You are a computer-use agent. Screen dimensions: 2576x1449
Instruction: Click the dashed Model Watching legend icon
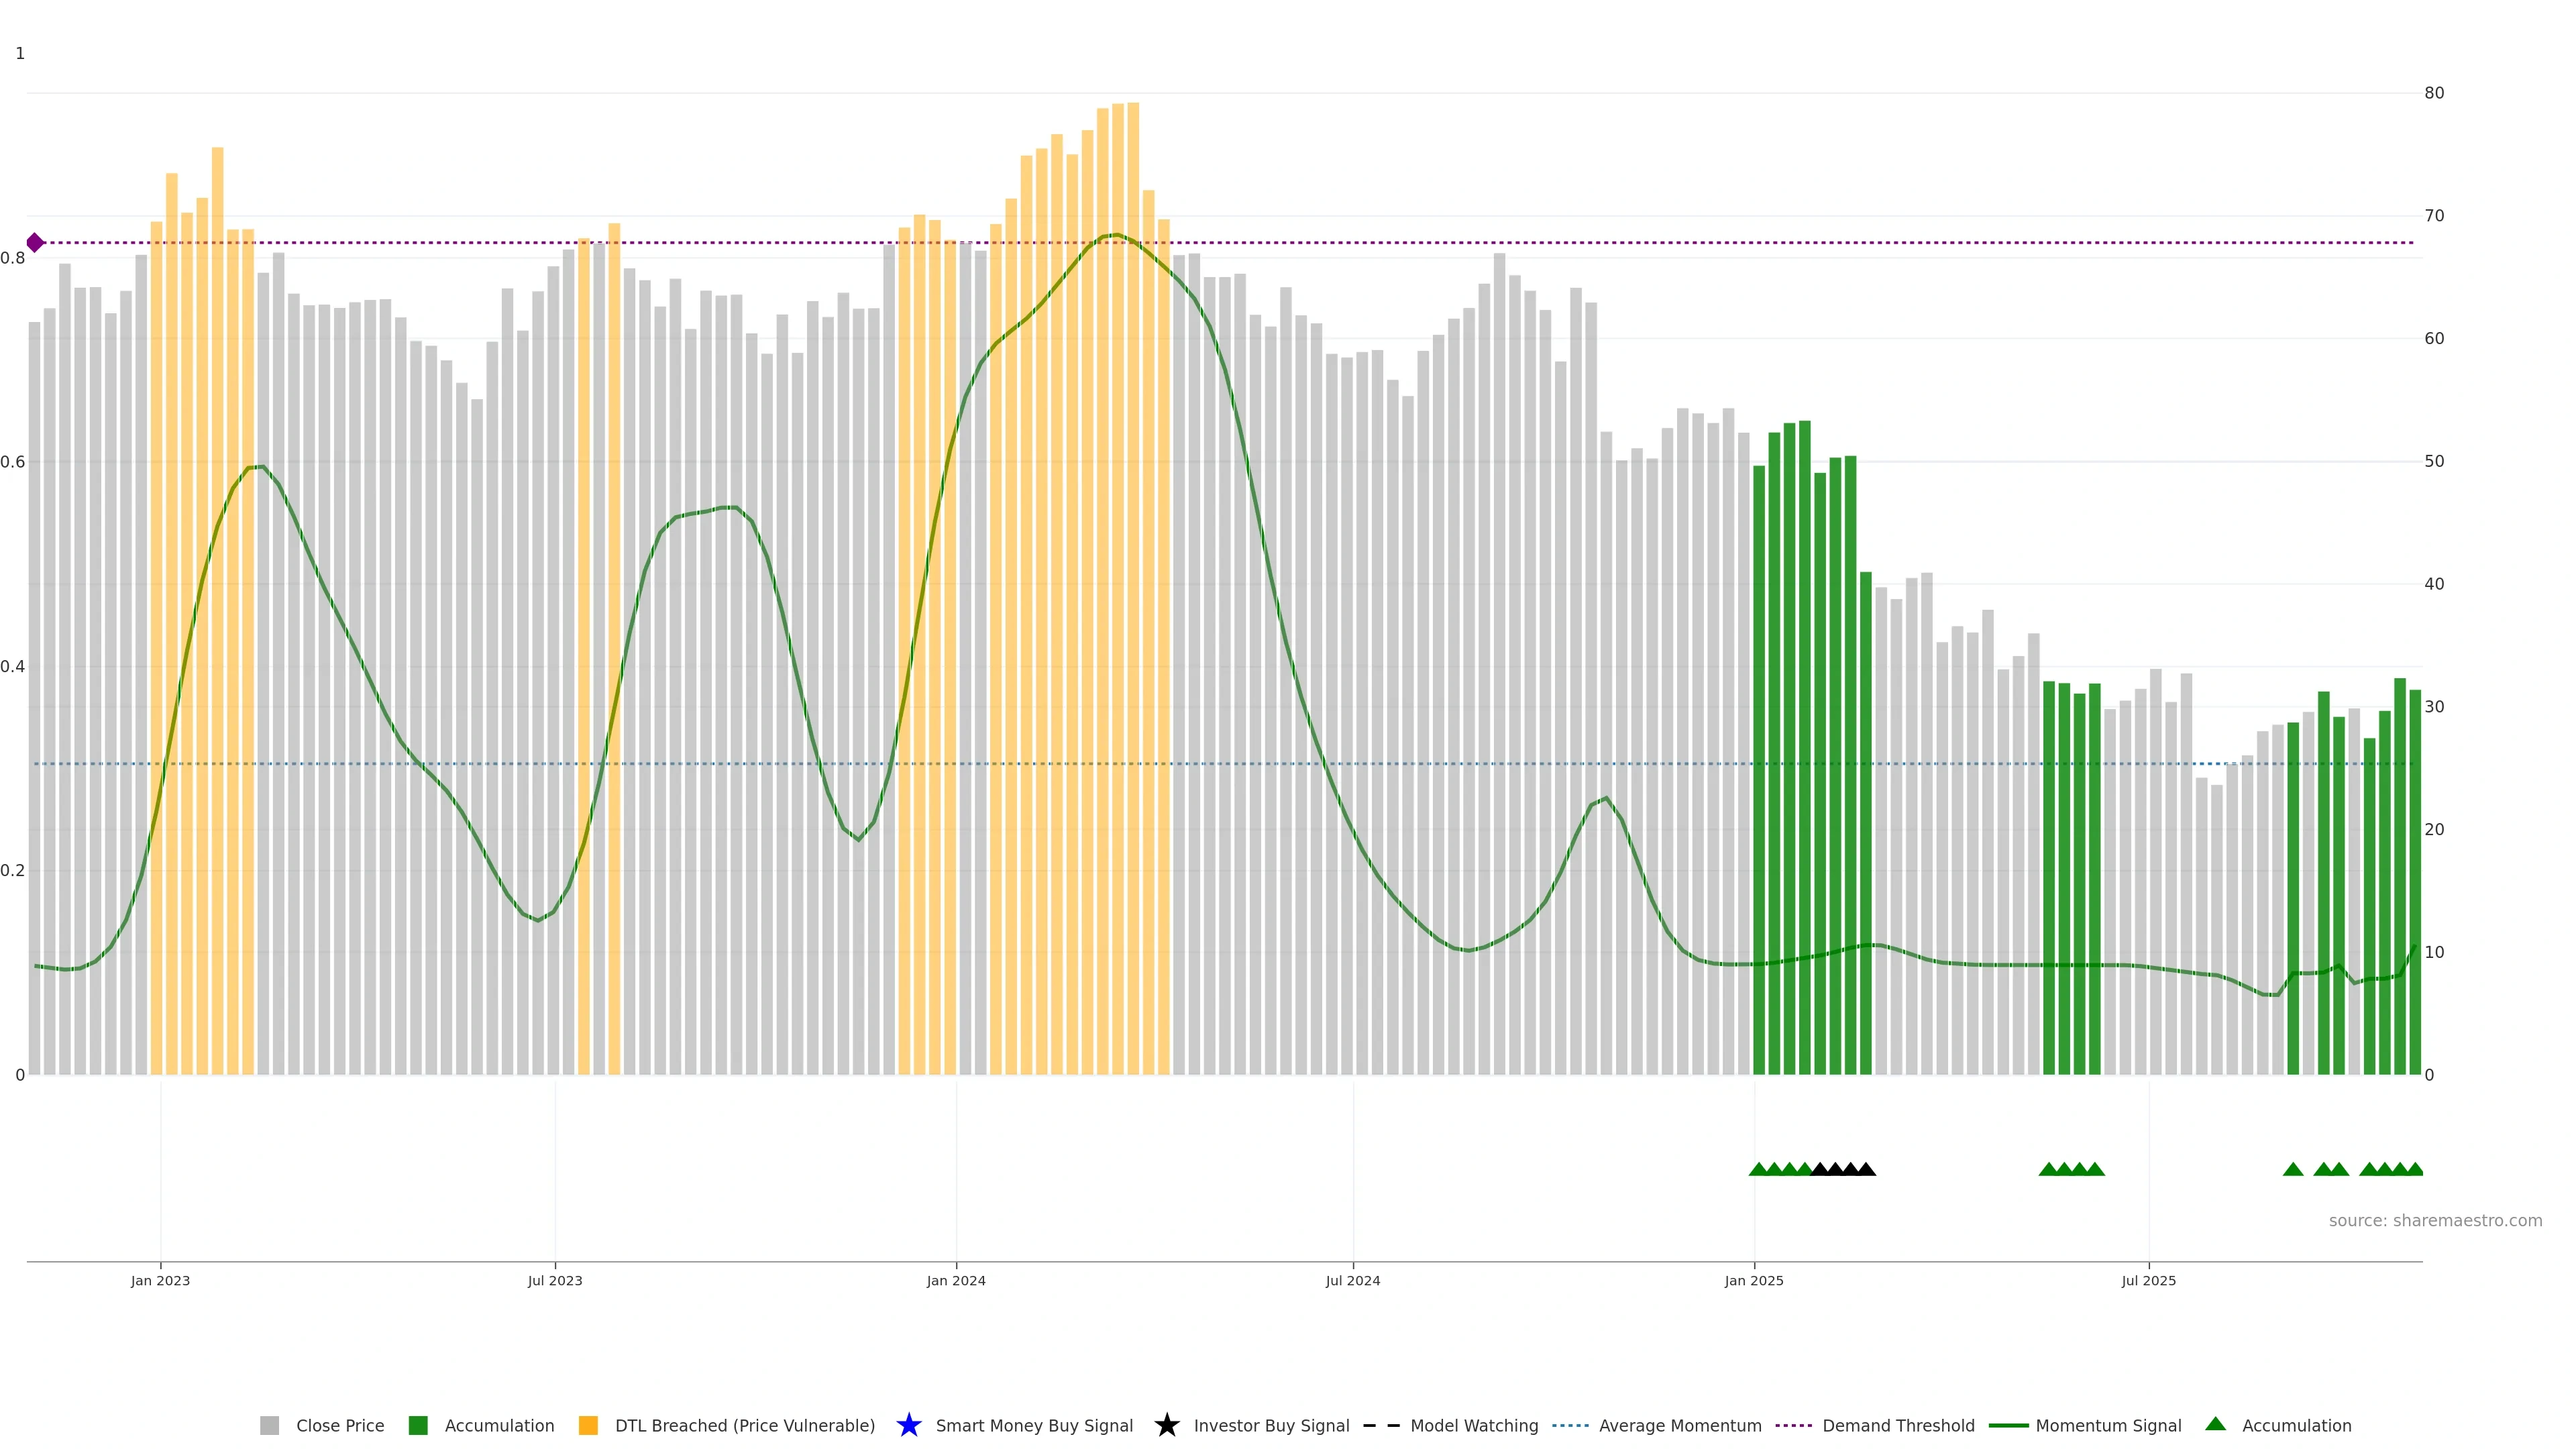pyautogui.click(x=1381, y=1426)
